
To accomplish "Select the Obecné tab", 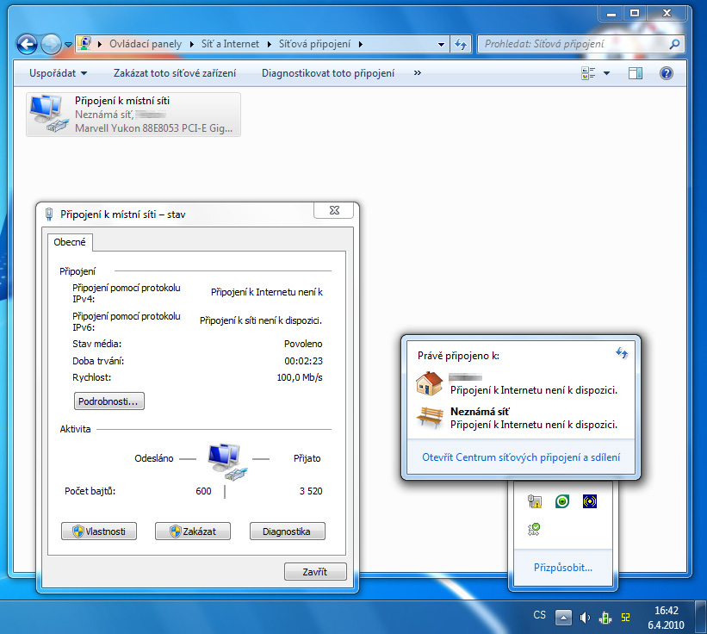I will coord(70,242).
